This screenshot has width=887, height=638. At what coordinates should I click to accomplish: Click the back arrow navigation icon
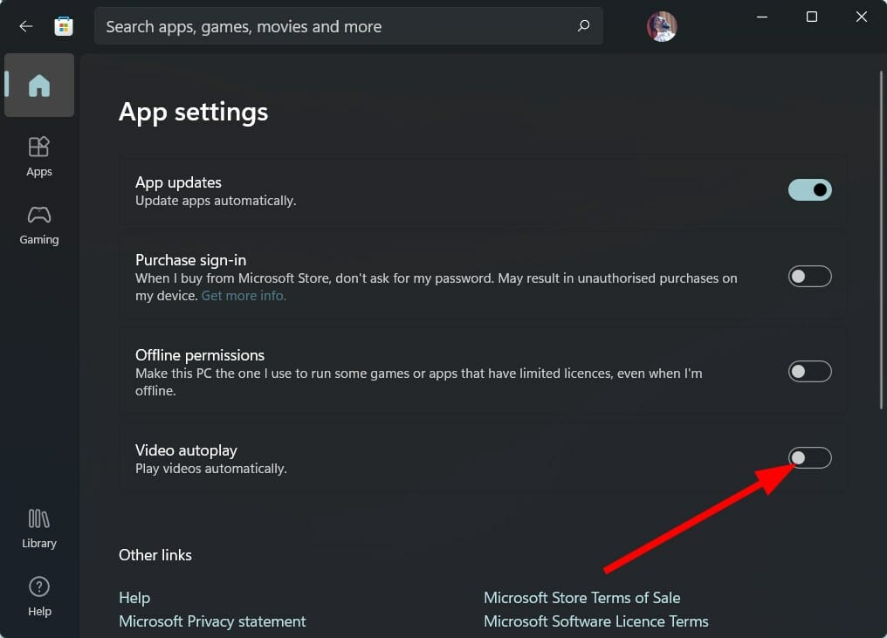[x=25, y=26]
